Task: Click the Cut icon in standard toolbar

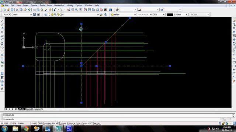Action: [34, 10]
